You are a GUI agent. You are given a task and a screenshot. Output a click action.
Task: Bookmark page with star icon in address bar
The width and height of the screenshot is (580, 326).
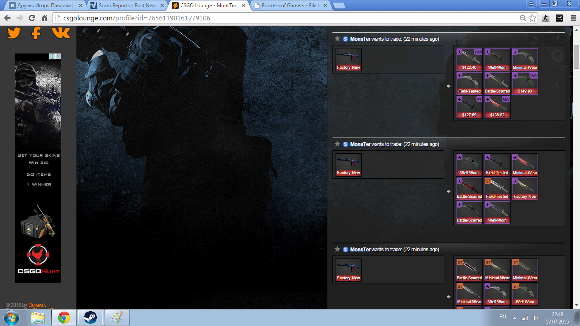pyautogui.click(x=532, y=18)
